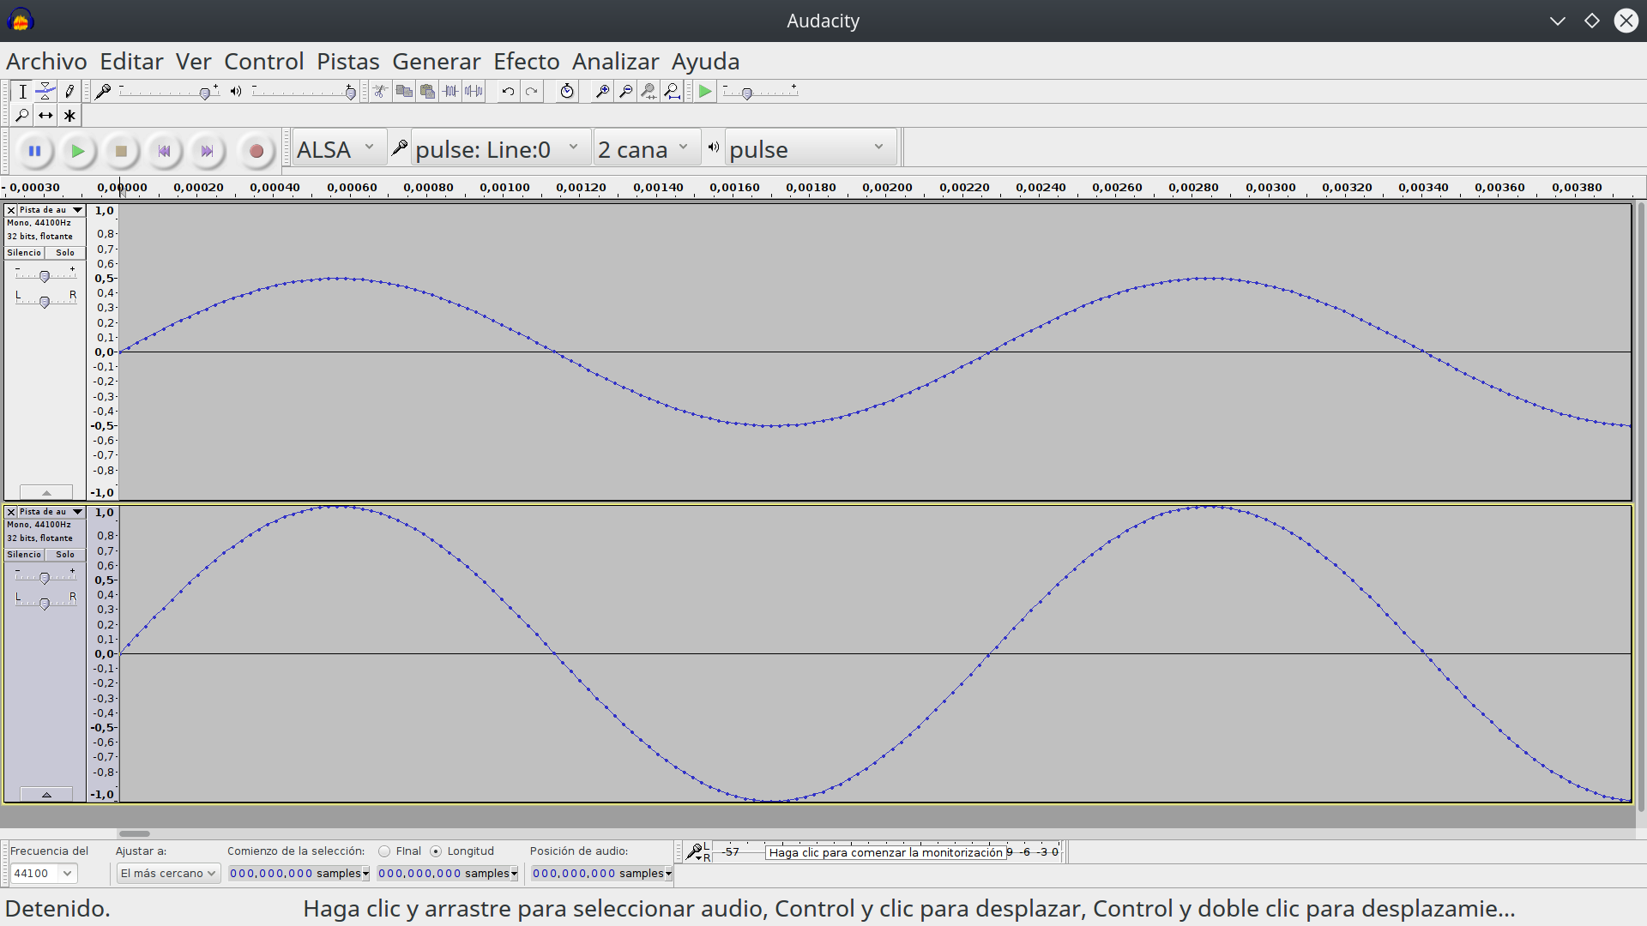
Task: Solo the second track
Action: [65, 555]
